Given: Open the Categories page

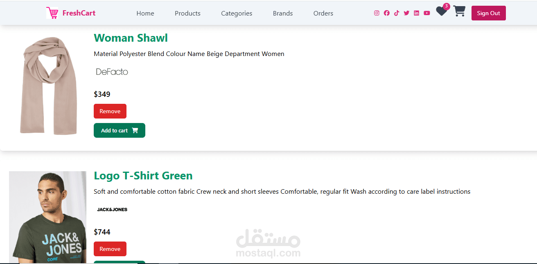Looking at the screenshot, I should pos(237,13).
